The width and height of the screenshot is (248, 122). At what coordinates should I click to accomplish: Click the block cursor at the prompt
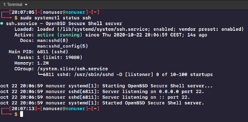click(x=21, y=114)
